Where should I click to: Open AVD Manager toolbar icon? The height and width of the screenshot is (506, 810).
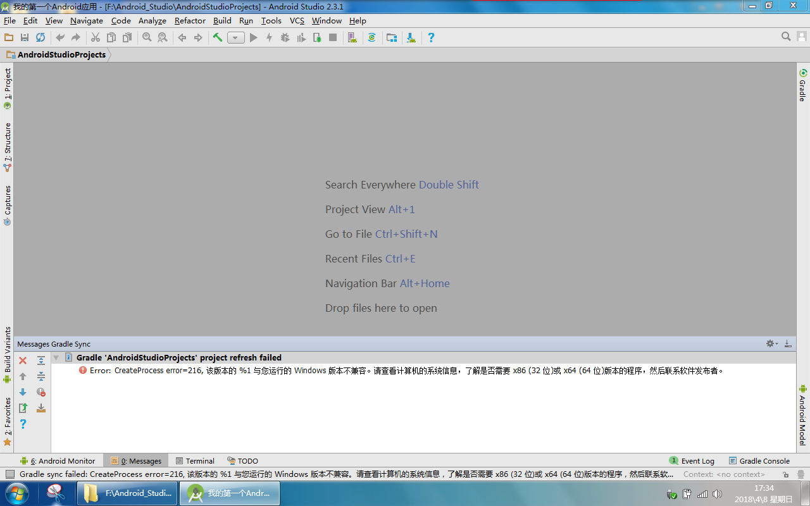pyautogui.click(x=352, y=37)
